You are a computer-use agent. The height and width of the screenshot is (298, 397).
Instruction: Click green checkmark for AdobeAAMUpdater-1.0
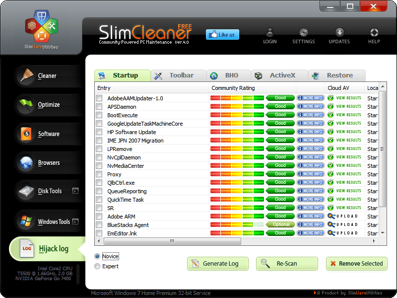click(x=331, y=98)
